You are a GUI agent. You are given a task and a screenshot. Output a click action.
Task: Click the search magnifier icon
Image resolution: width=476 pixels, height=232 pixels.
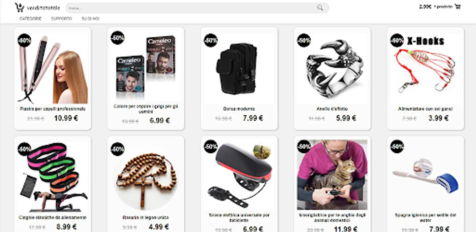click(x=320, y=8)
